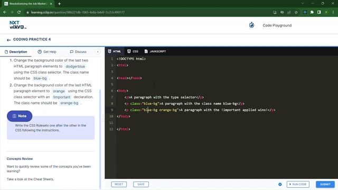Click the head tag line in the editor
Viewport: 338px width, 190px height.
coord(129,78)
